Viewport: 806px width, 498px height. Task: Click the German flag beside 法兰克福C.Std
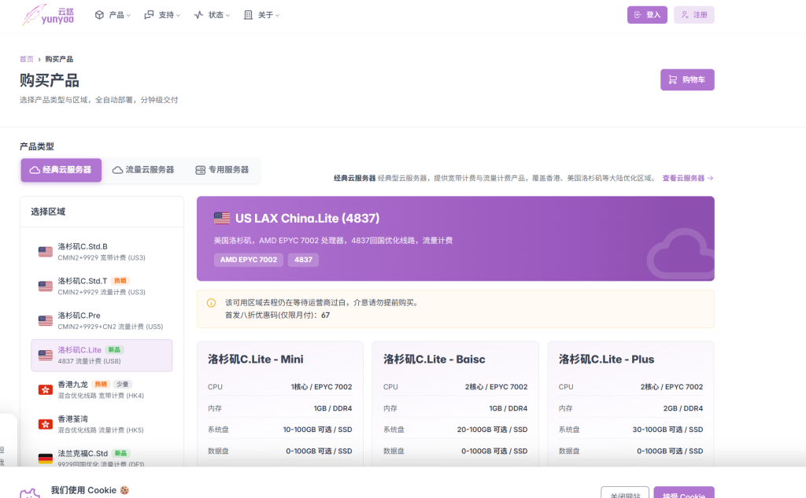pos(45,459)
